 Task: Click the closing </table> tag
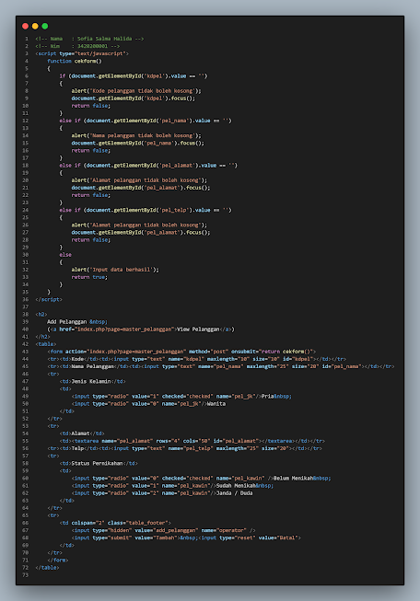tap(47, 568)
